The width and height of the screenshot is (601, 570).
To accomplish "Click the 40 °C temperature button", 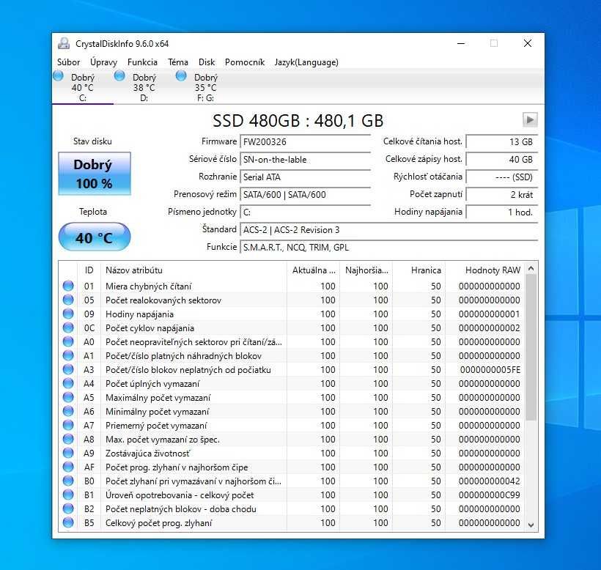I will [95, 237].
